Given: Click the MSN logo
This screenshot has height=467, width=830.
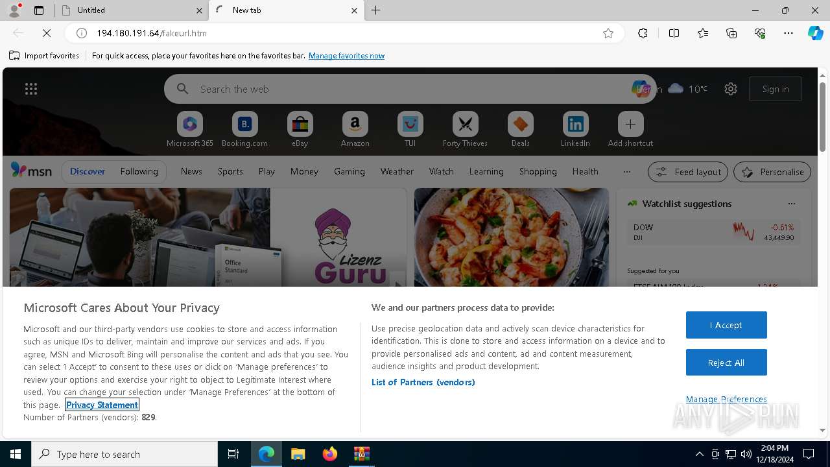Looking at the screenshot, I should coord(31,171).
